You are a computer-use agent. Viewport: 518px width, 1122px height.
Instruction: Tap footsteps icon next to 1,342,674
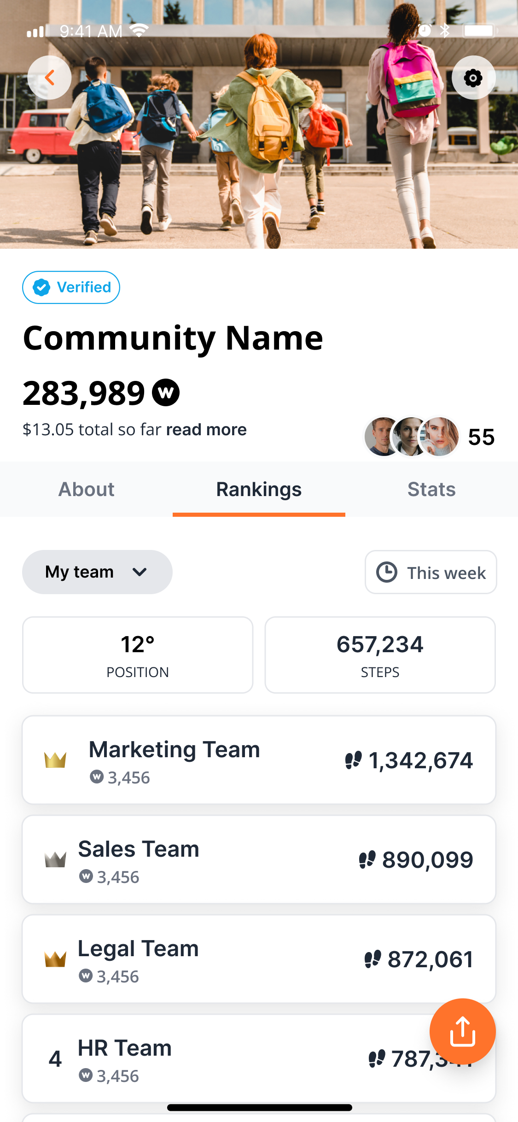click(x=354, y=760)
